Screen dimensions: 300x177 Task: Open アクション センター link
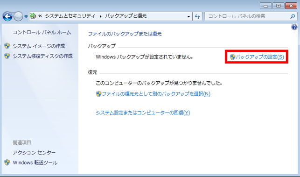pos(34,153)
